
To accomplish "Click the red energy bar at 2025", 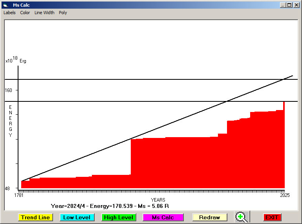I will pyautogui.click(x=284, y=145).
